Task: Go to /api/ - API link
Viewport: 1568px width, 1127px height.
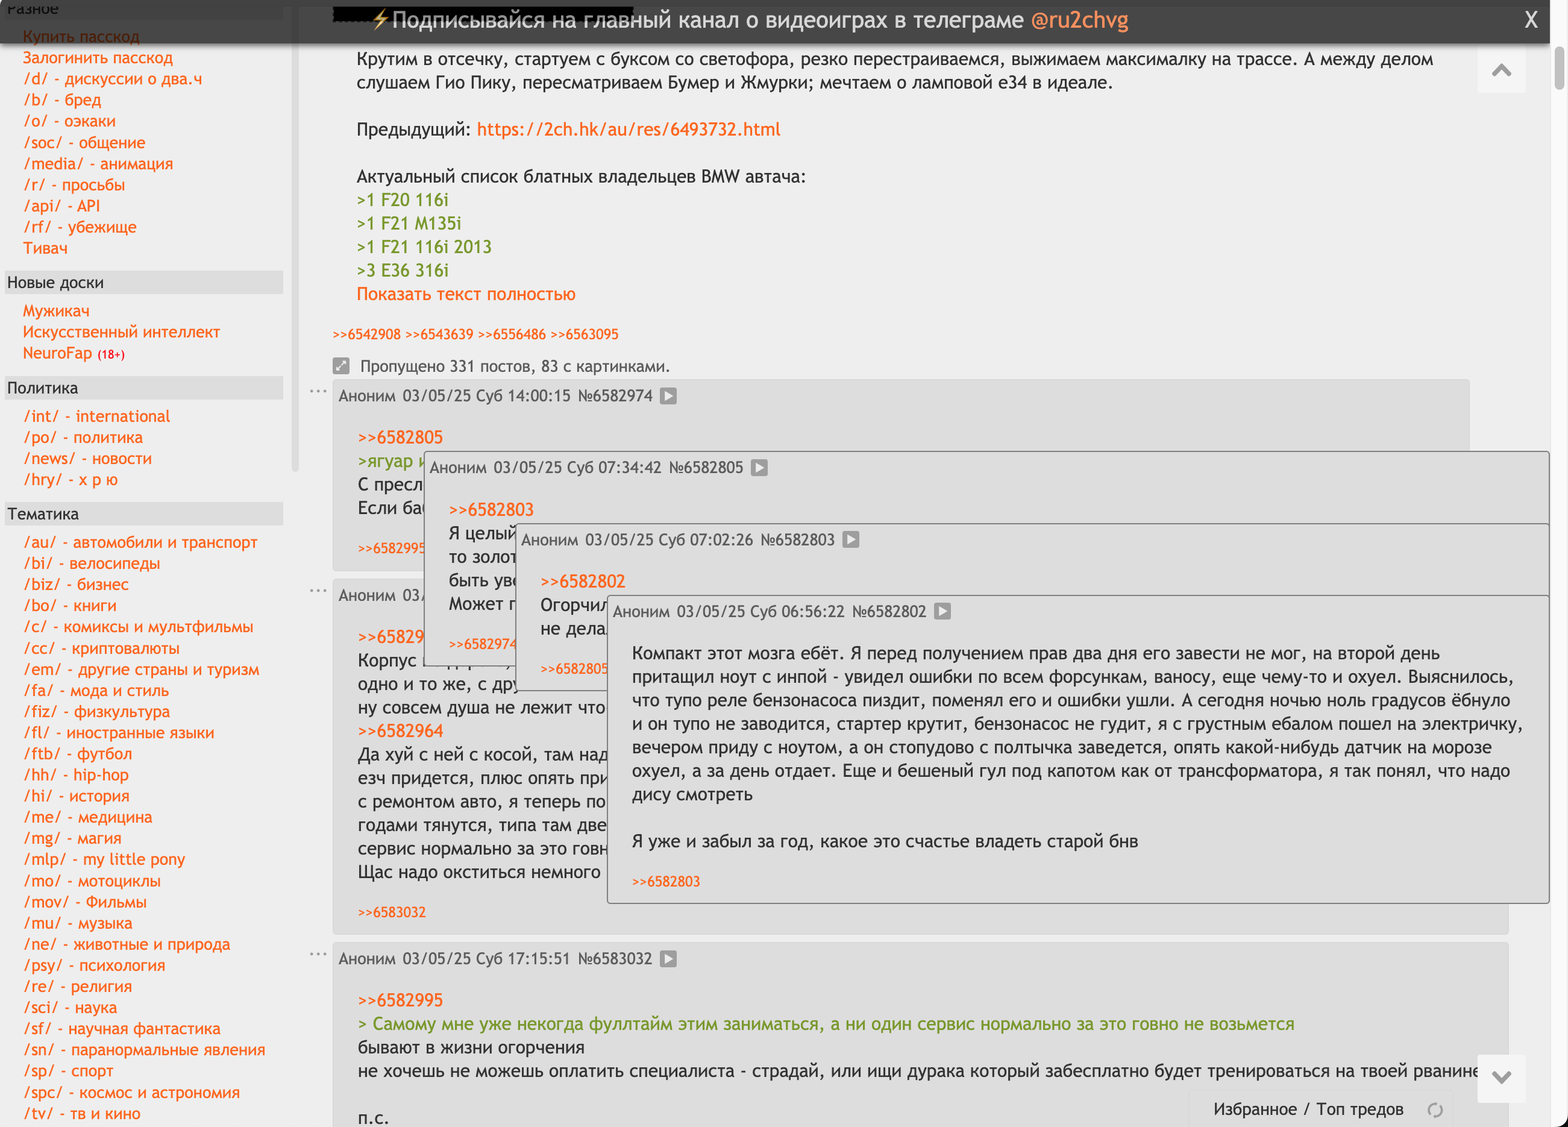Action: coord(61,206)
